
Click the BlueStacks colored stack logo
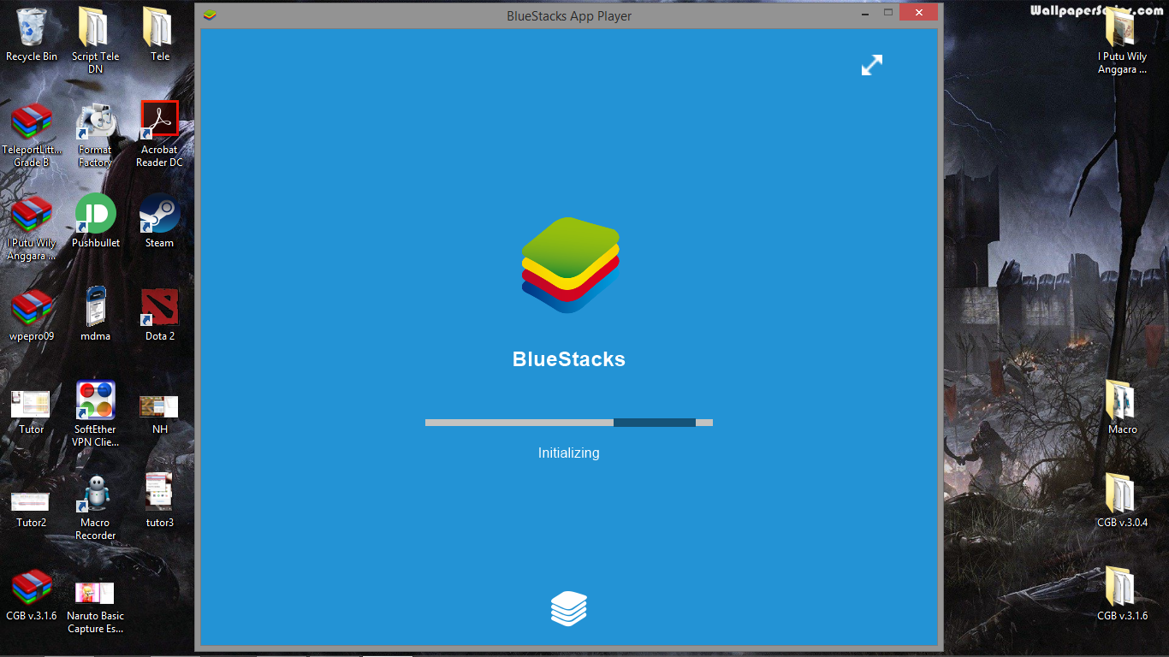[570, 265]
